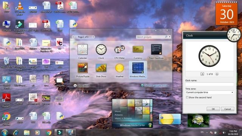The height and width of the screenshot is (136, 242).
Task: Switch to Filmora taskbar button
Action: click(59, 133)
